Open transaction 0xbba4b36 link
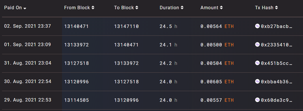Screen dimensions: 303x111 pos(276,82)
